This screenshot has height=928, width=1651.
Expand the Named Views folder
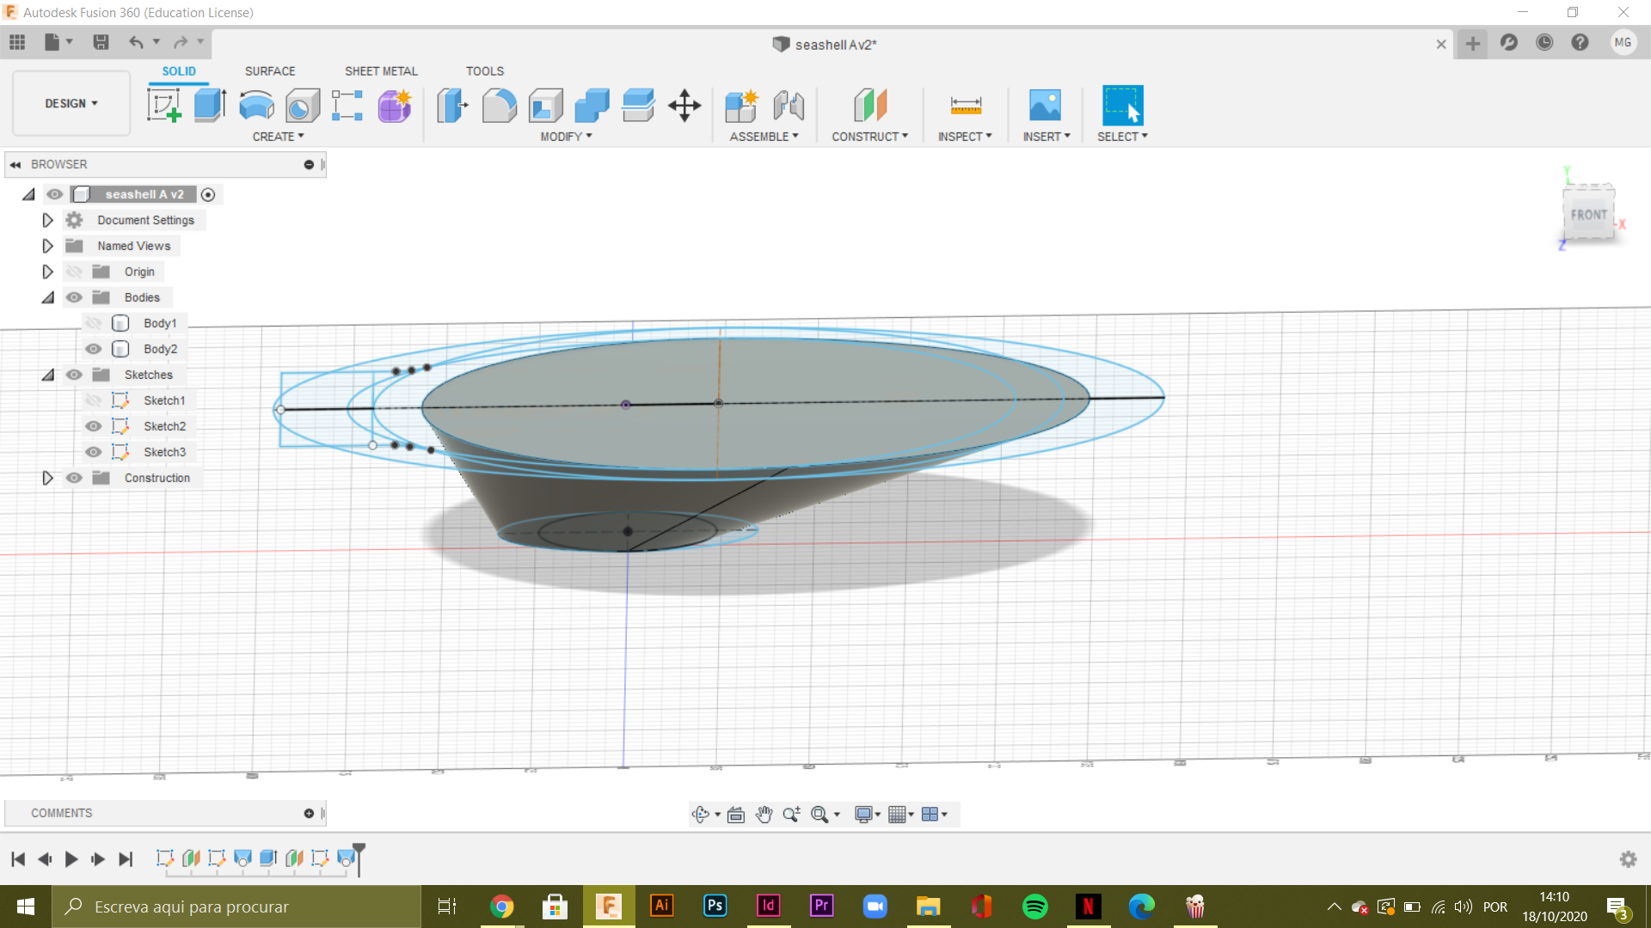[x=47, y=246]
